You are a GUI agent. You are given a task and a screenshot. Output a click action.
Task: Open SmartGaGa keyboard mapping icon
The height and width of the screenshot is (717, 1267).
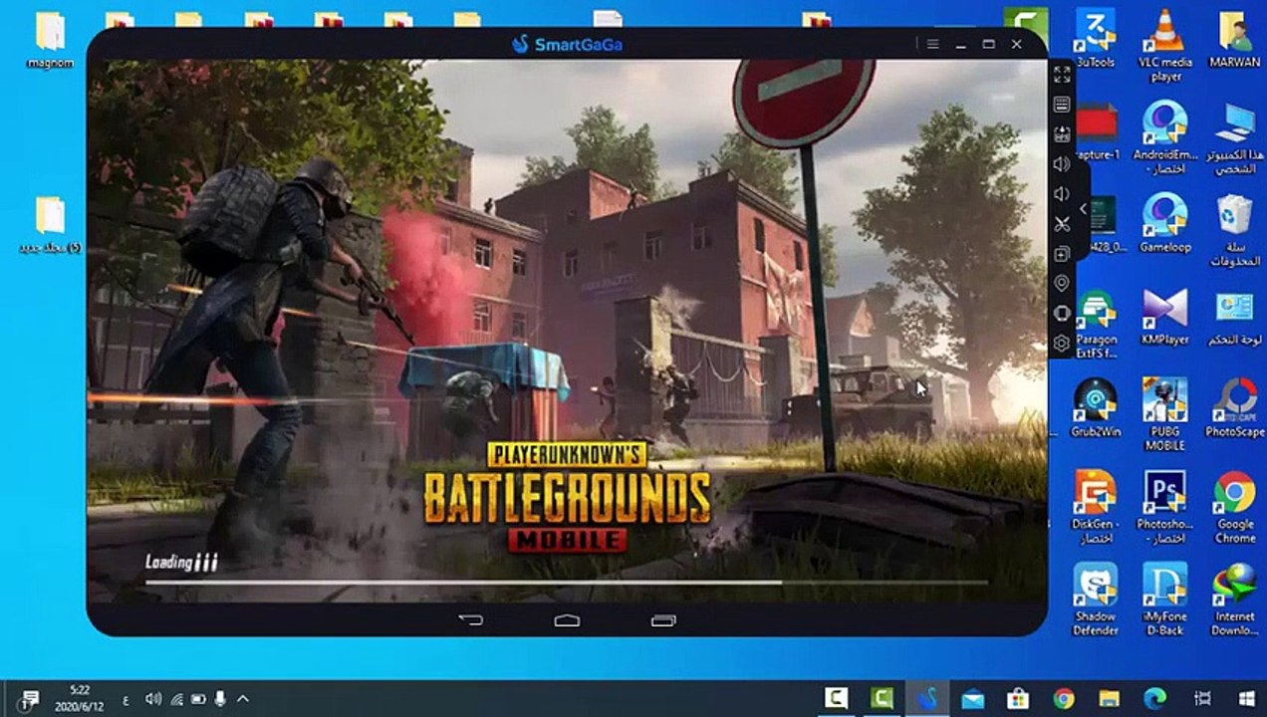[1062, 105]
